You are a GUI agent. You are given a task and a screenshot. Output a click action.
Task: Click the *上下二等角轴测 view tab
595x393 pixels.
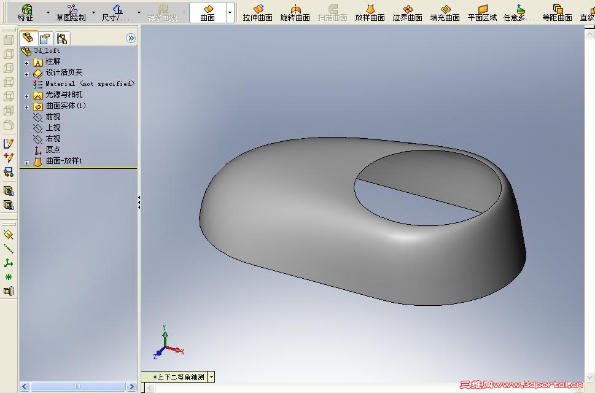[x=175, y=376]
